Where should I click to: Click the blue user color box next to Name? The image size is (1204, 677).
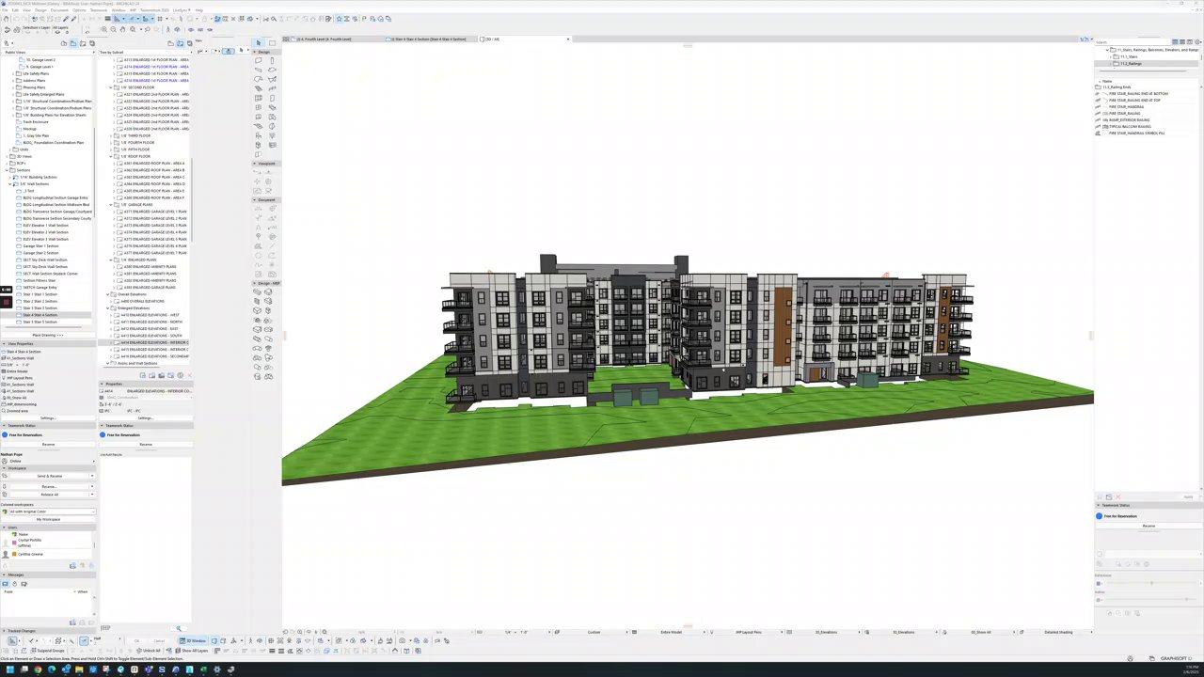point(14,534)
